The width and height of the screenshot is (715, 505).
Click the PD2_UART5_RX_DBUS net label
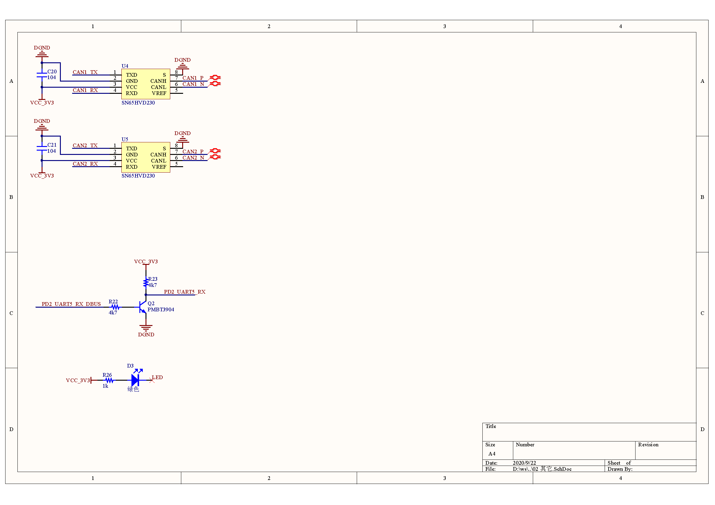tap(71, 304)
